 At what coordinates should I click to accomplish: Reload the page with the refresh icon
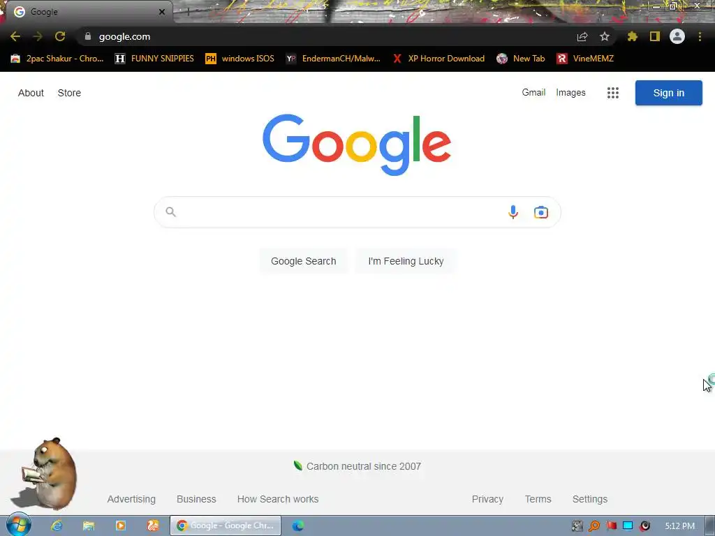tap(60, 36)
